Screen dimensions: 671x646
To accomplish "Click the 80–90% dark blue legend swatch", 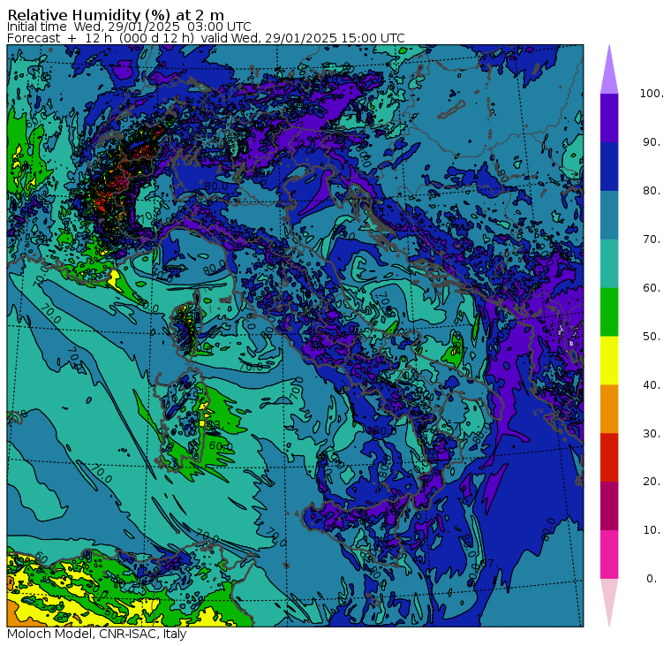I will pyautogui.click(x=609, y=167).
